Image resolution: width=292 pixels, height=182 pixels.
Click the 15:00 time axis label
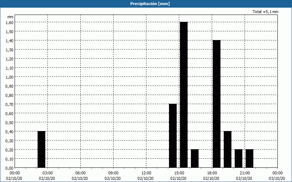click(x=179, y=173)
